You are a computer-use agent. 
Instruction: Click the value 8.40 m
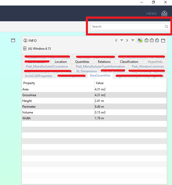pyautogui.click(x=99, y=107)
